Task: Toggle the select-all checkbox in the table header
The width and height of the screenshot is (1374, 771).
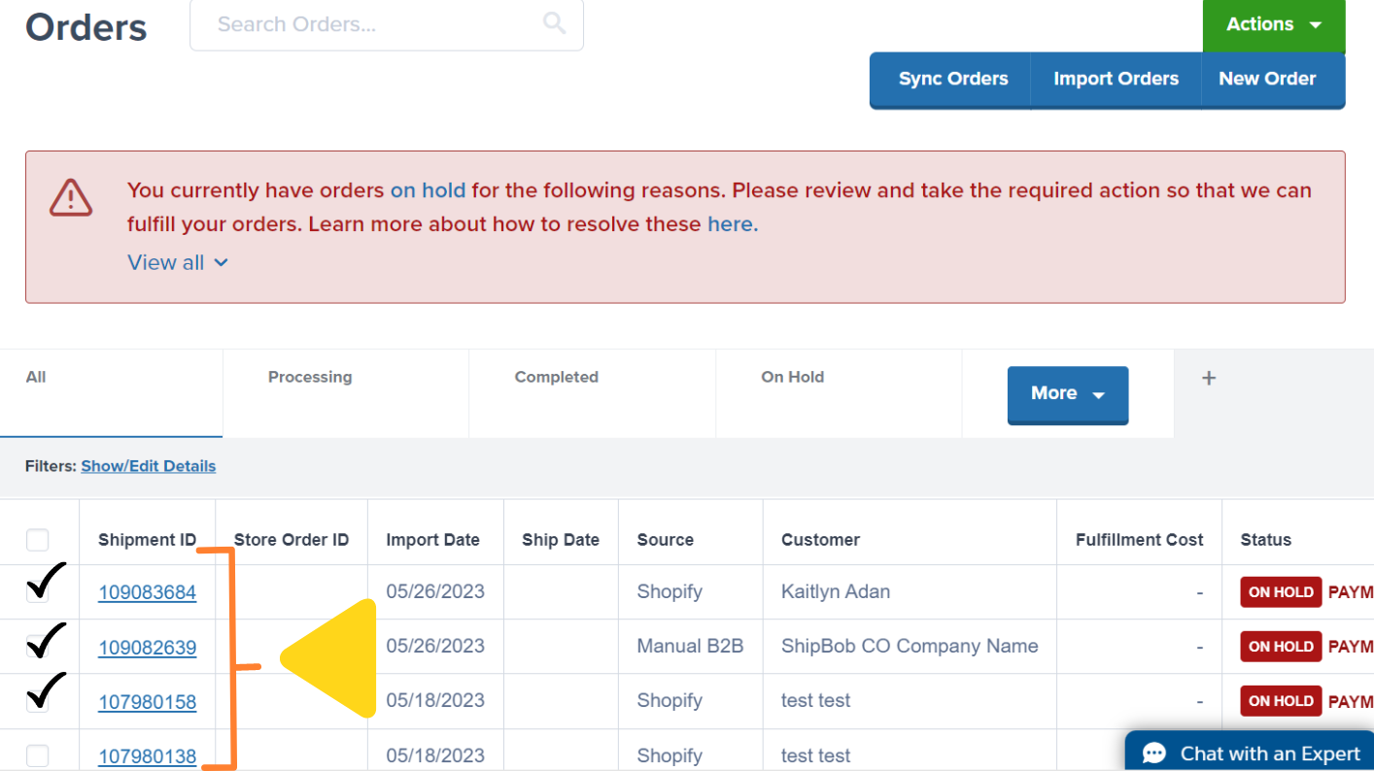Action: [38, 539]
